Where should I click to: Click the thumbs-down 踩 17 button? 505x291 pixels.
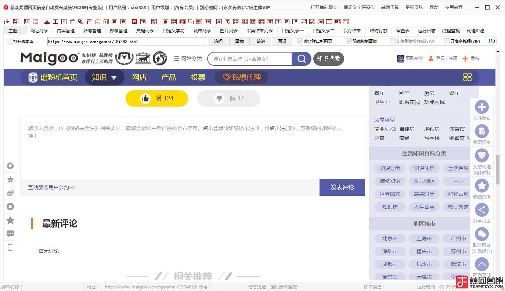point(229,98)
